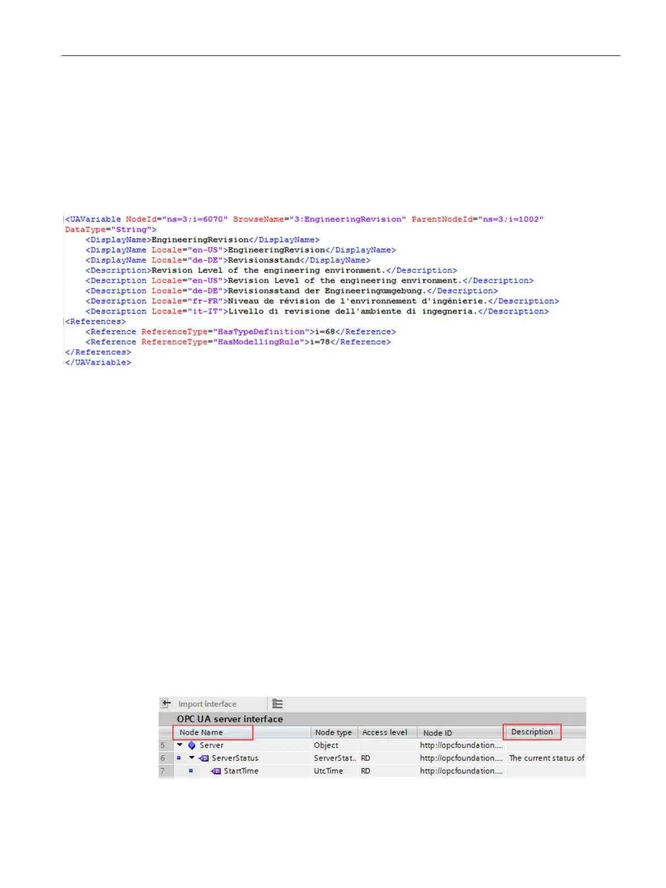
Task: Click the Import interface button label
Action: point(207,704)
